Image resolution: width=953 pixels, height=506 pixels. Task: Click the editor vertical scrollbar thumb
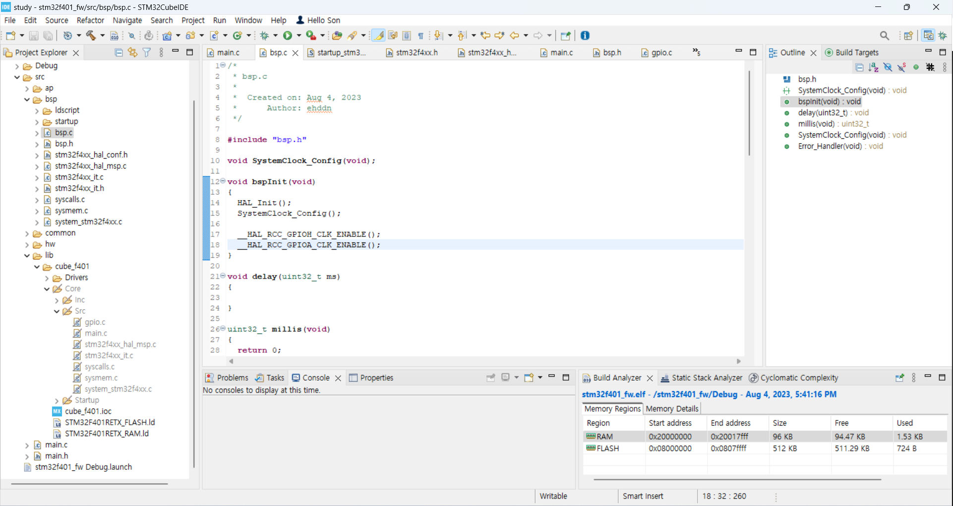tap(749, 113)
